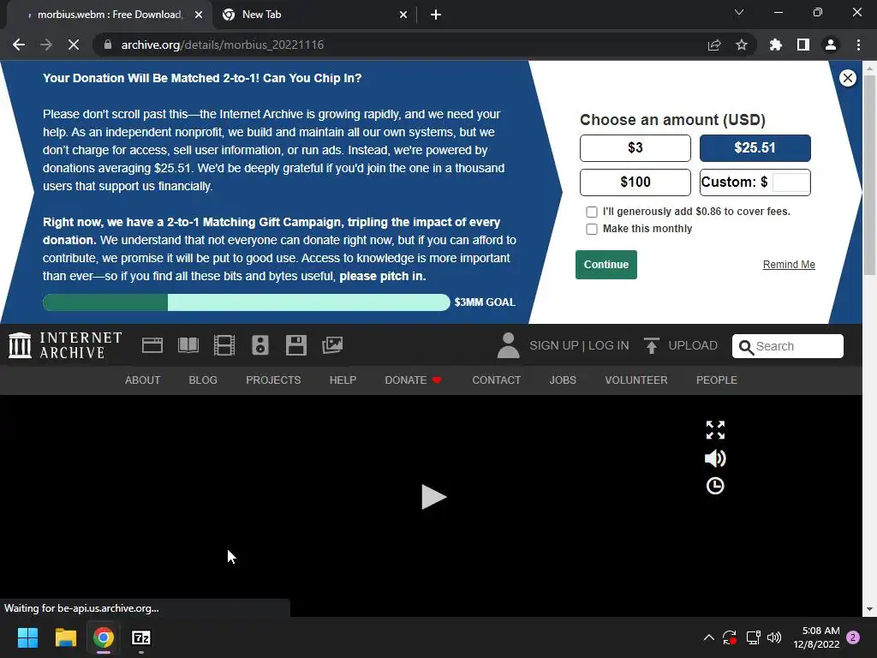The image size is (877, 658).
Task: Open the taskbar volume icon
Action: pyautogui.click(x=774, y=637)
